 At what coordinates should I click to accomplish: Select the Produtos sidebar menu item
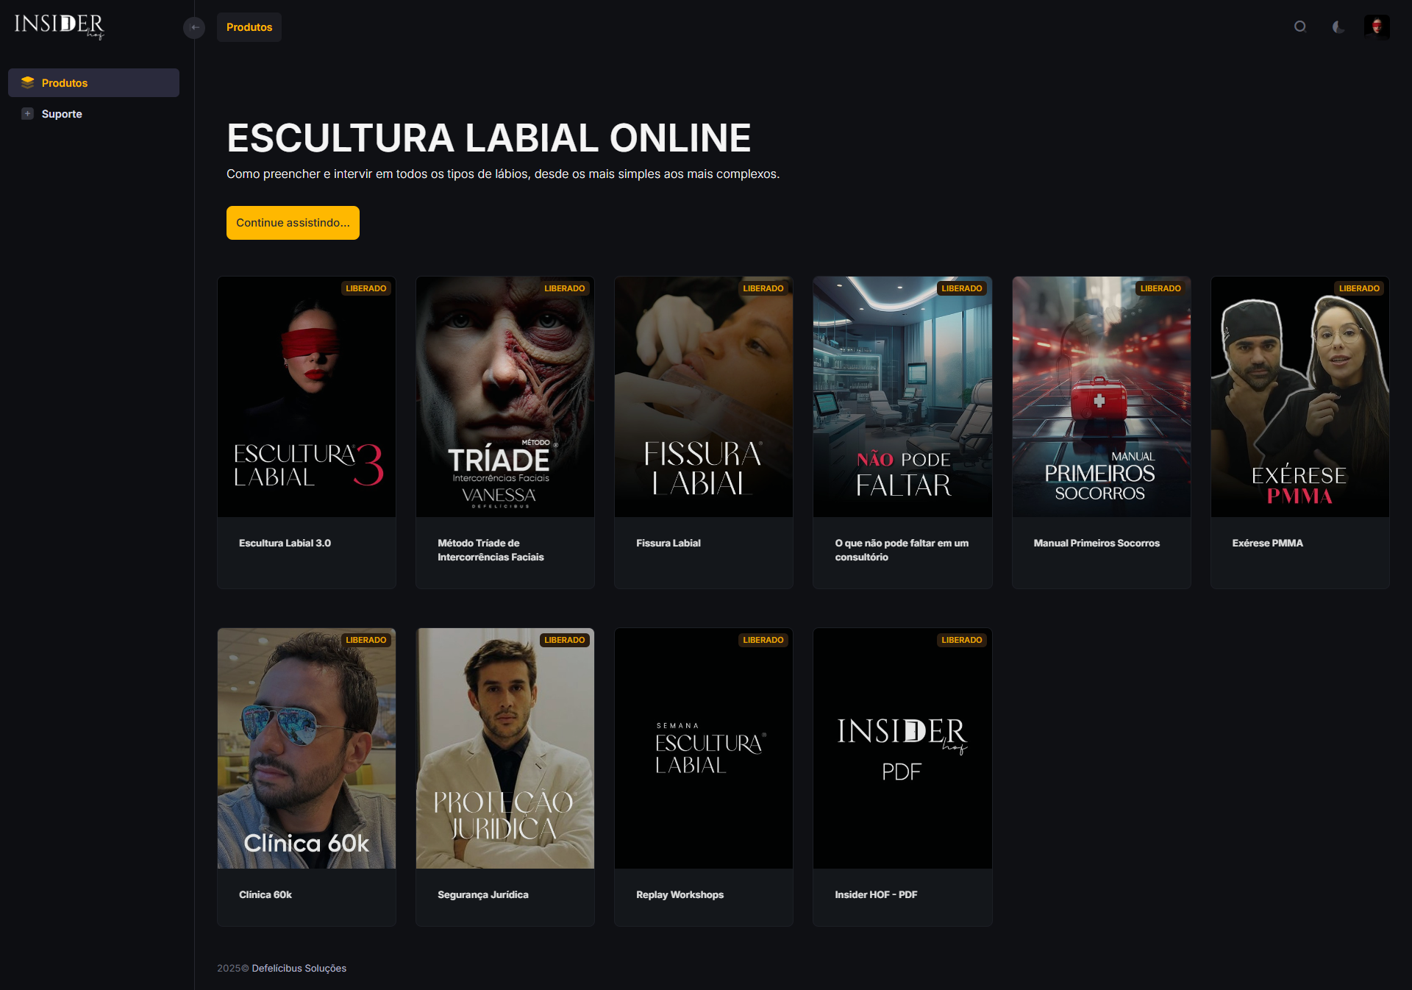[93, 82]
